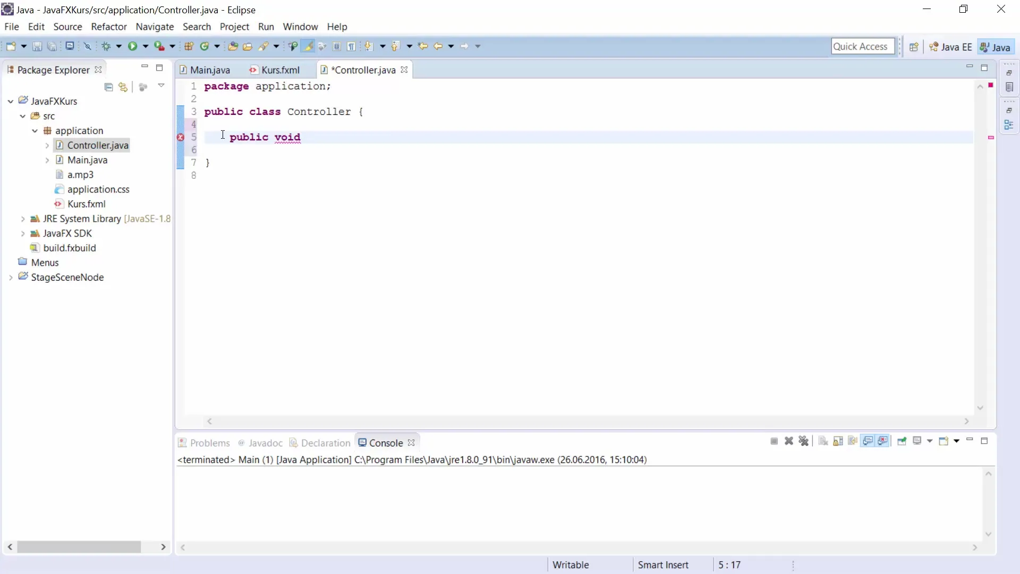
Task: Run the program with green play icon
Action: click(x=132, y=46)
